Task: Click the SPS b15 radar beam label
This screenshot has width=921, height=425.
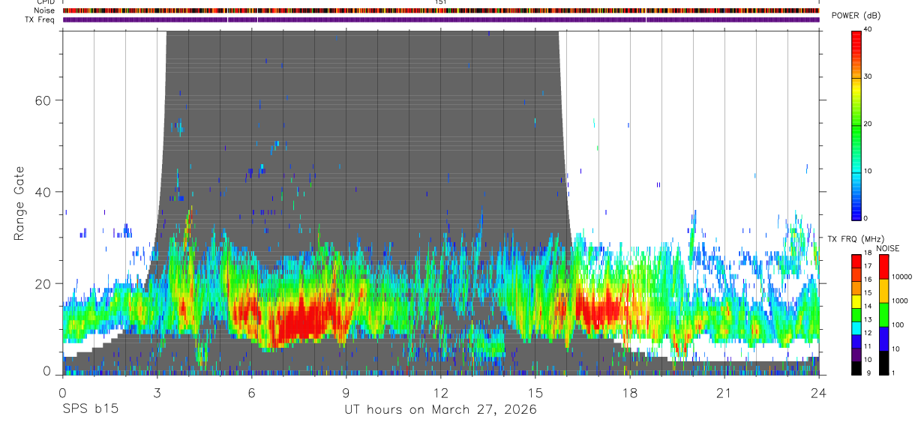Action: (x=89, y=409)
